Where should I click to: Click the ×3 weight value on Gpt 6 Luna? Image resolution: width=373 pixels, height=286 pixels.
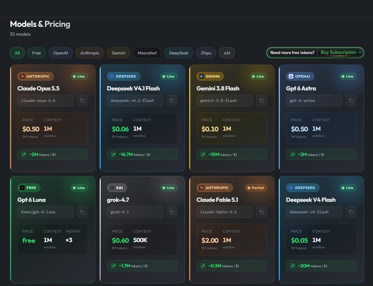(x=69, y=240)
